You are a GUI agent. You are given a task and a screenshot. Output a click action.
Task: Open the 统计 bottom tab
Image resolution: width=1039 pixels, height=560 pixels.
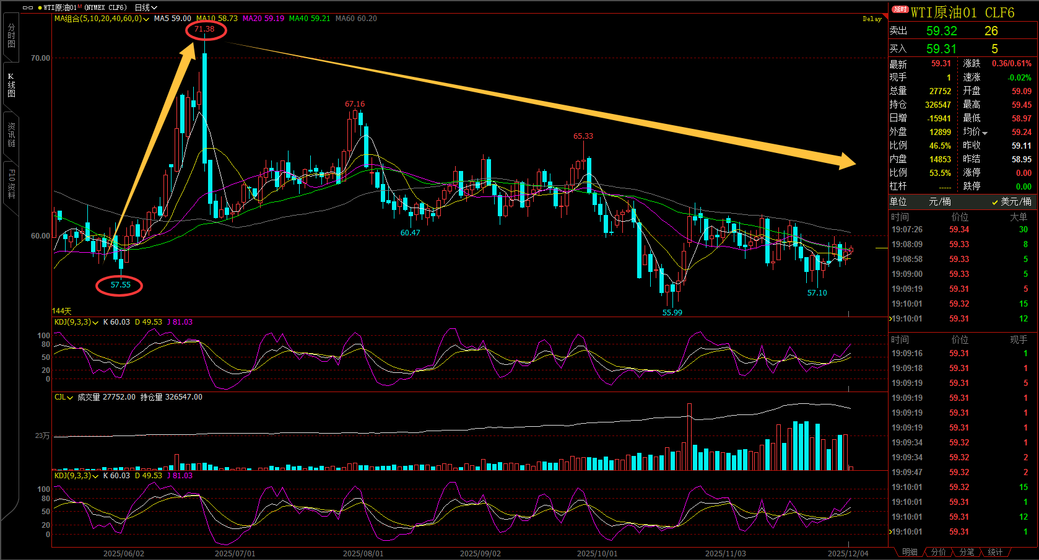pos(995,552)
